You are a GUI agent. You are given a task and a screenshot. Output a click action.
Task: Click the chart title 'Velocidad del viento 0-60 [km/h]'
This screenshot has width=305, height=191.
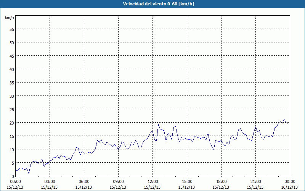[158, 4]
